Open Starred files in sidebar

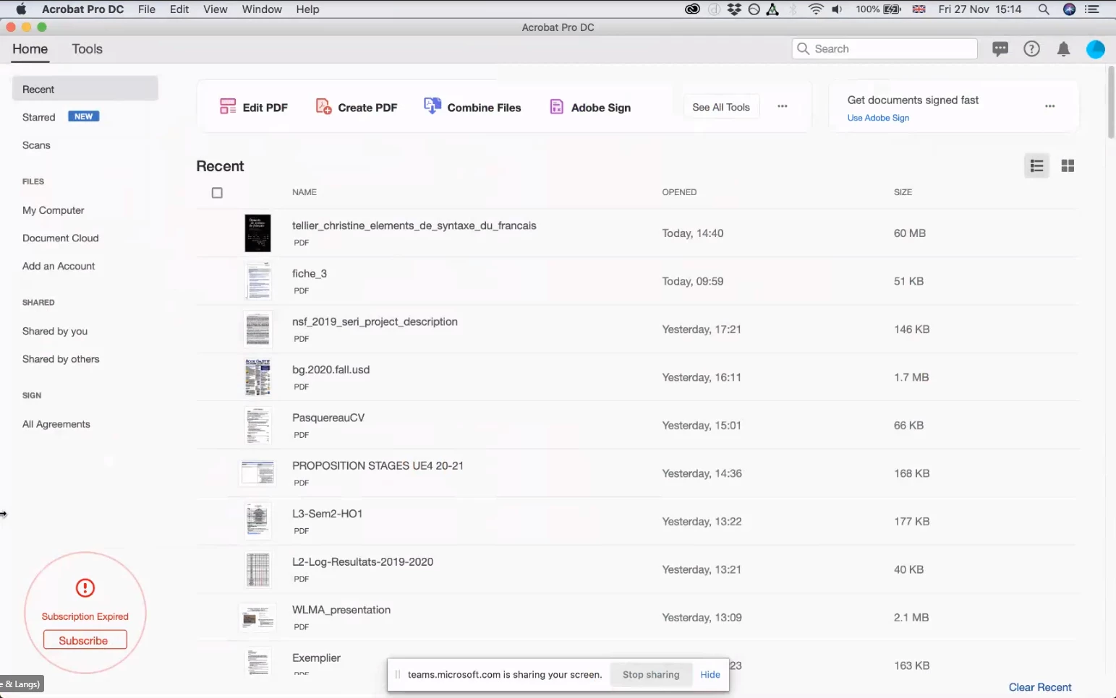39,117
